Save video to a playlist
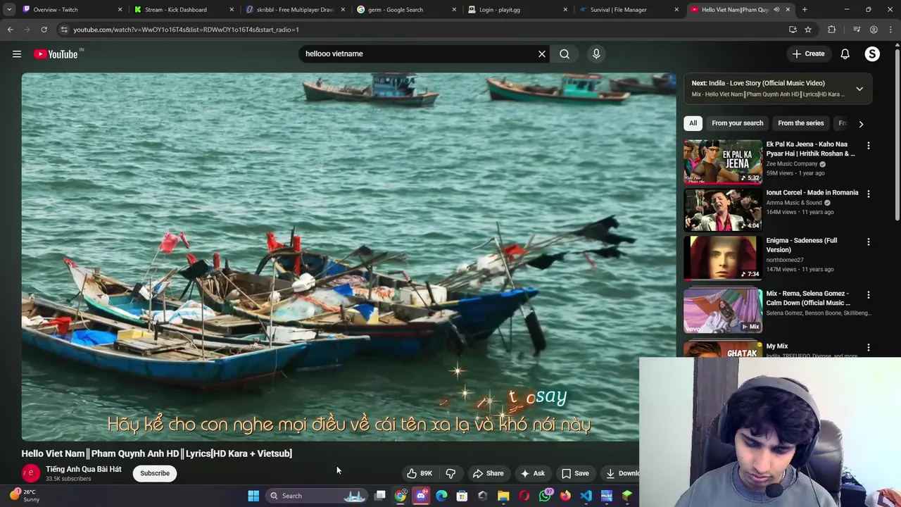 [x=575, y=473]
